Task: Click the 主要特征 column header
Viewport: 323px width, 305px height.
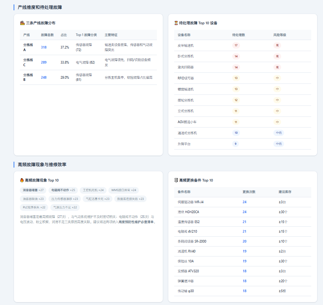Action: 111,35
